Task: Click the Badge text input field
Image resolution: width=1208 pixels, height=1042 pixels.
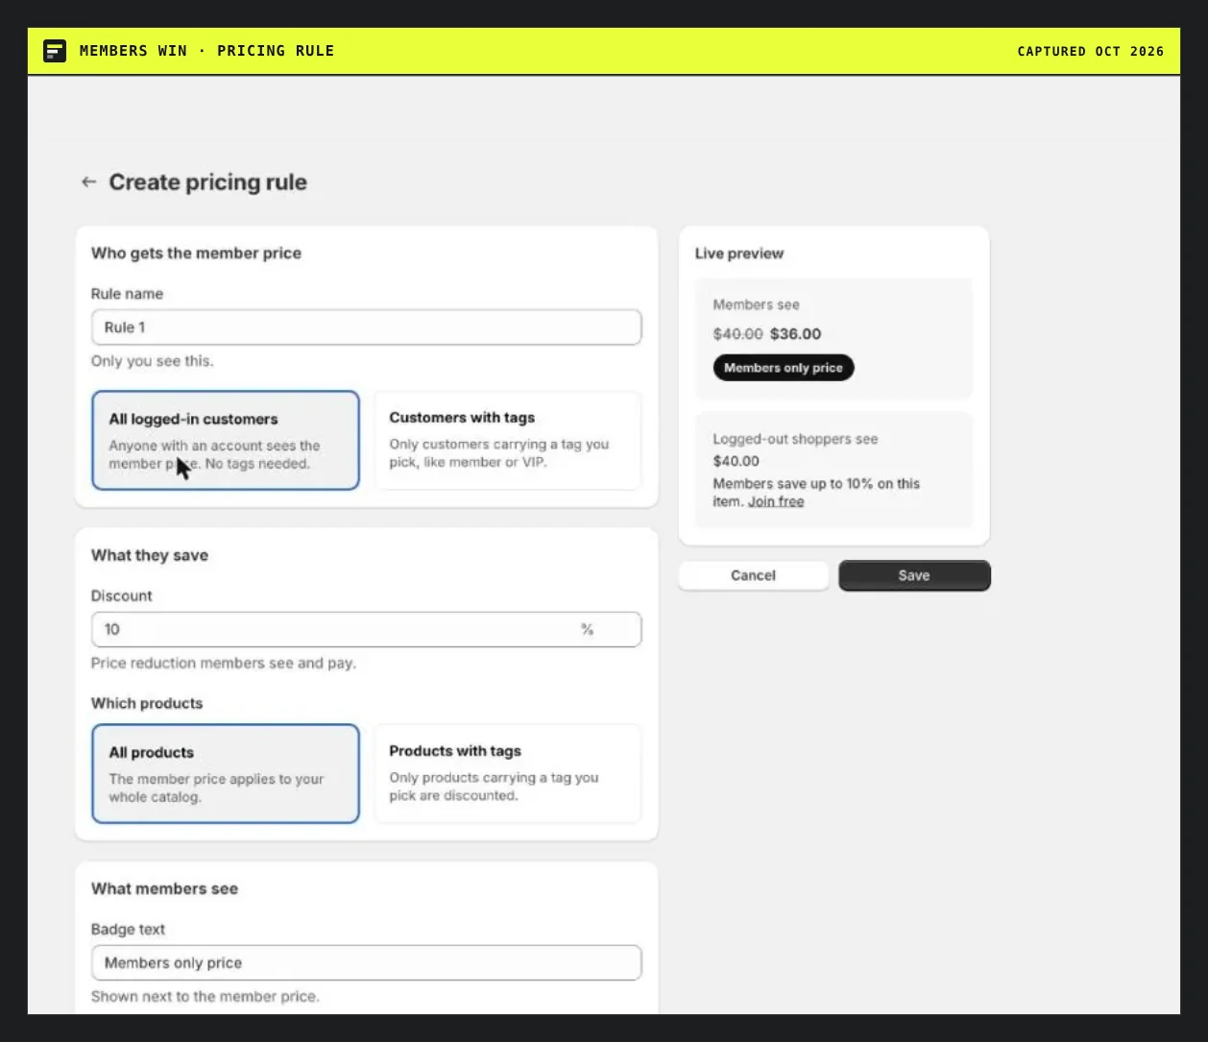Action: pyautogui.click(x=366, y=962)
